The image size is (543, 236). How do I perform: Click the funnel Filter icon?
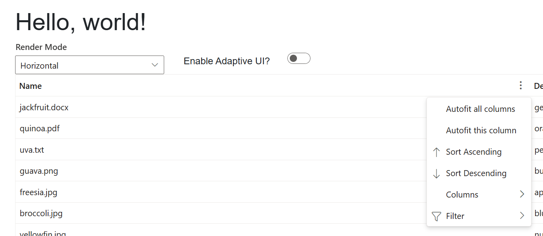point(436,216)
